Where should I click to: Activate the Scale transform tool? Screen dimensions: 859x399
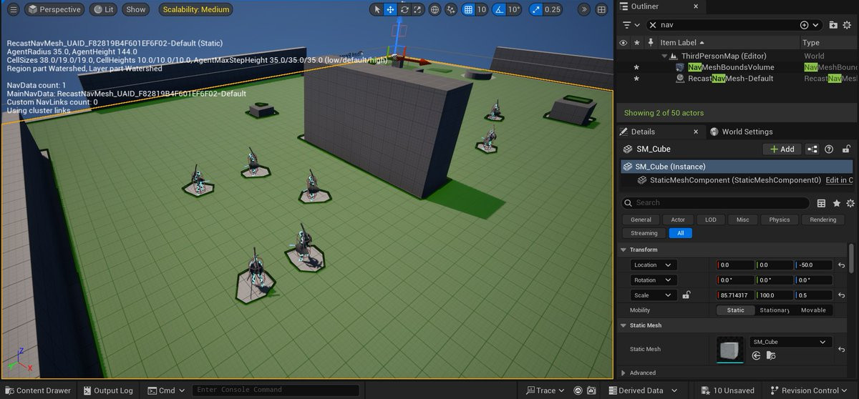pyautogui.click(x=419, y=9)
